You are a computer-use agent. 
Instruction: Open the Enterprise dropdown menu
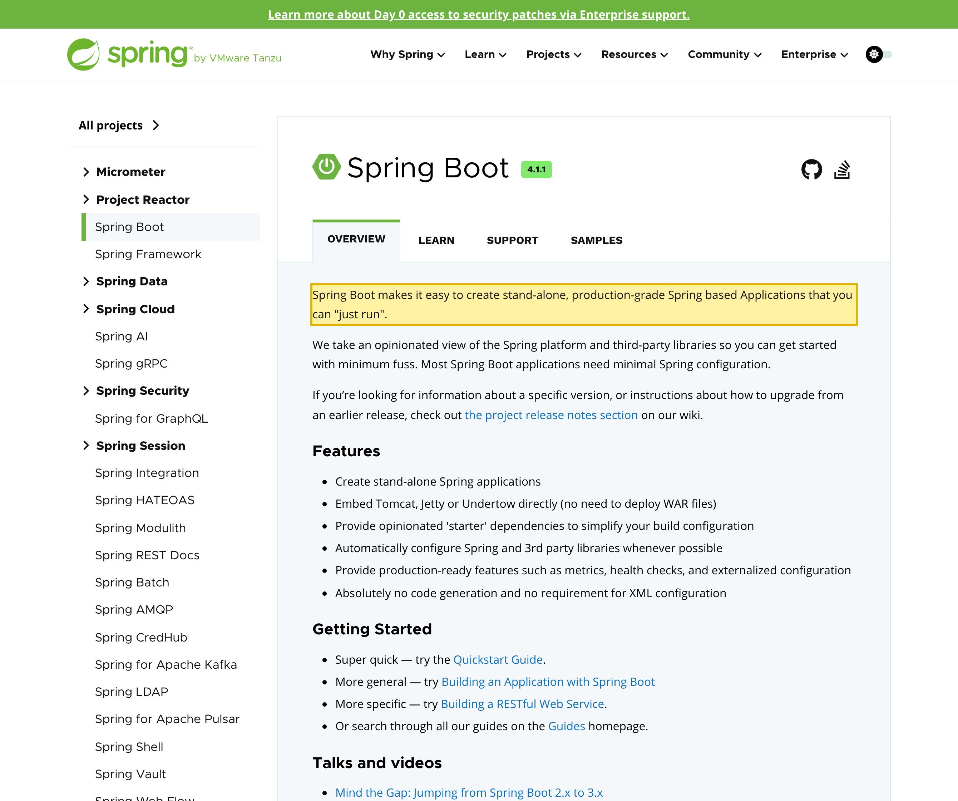[x=814, y=54]
